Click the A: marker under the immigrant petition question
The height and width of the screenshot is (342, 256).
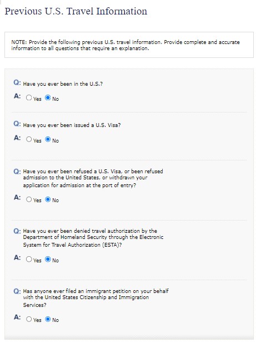(x=17, y=317)
